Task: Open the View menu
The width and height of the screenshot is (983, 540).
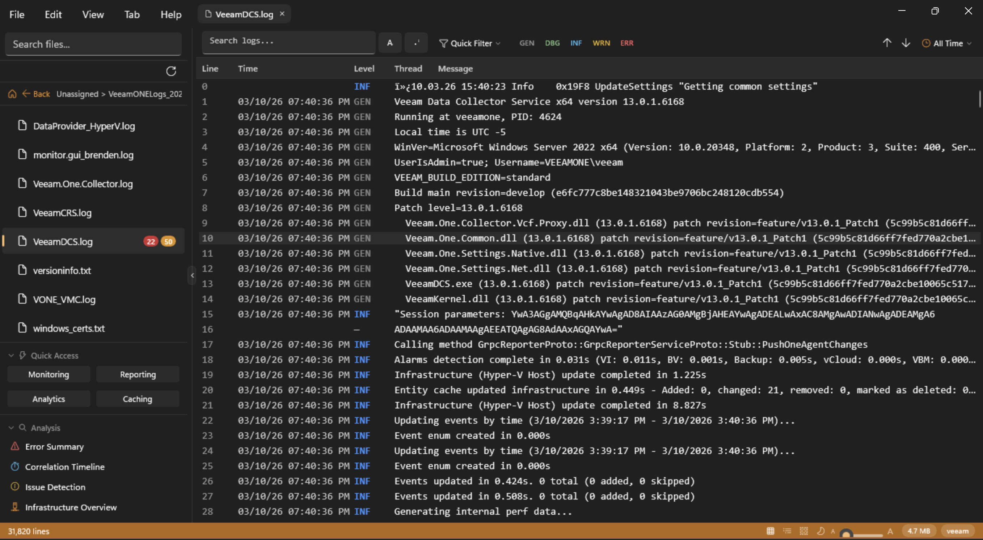Action: (93, 14)
